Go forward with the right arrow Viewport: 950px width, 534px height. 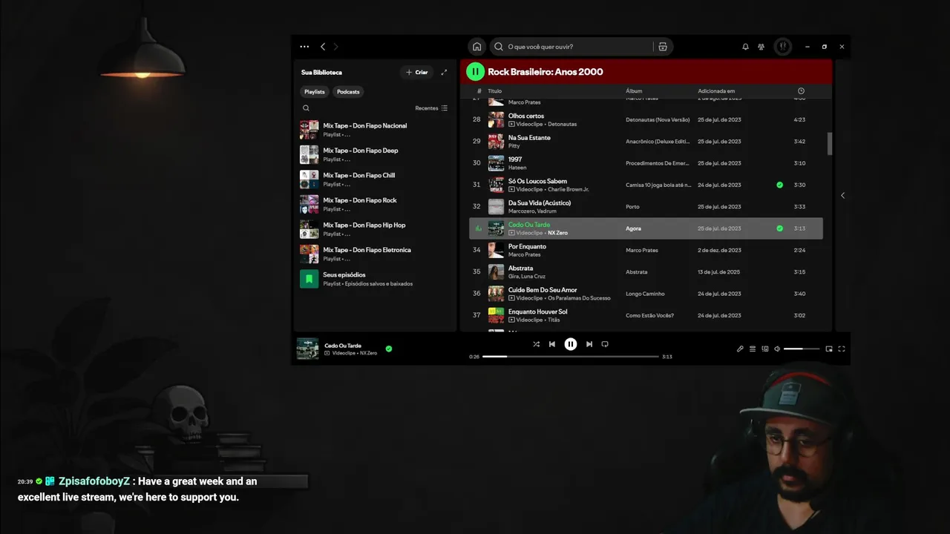pyautogui.click(x=335, y=47)
